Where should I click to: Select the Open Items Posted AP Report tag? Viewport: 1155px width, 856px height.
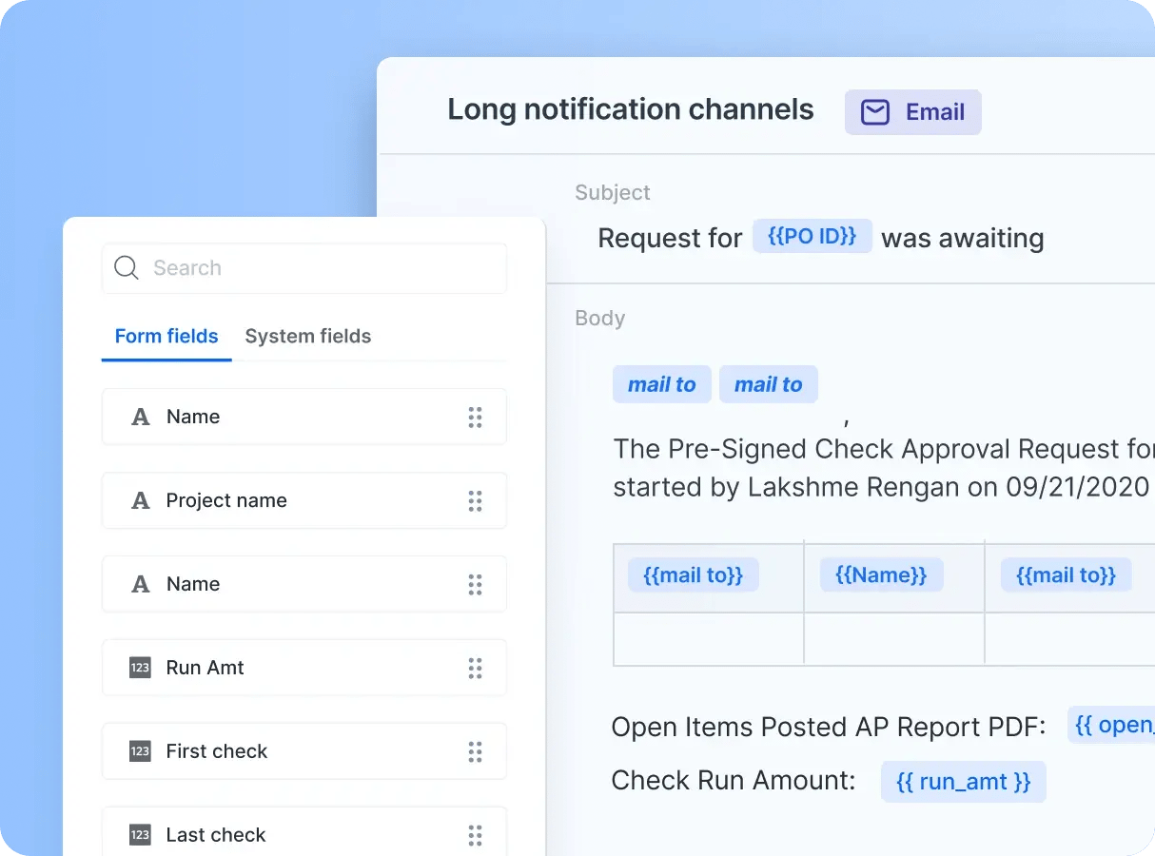click(x=1112, y=725)
